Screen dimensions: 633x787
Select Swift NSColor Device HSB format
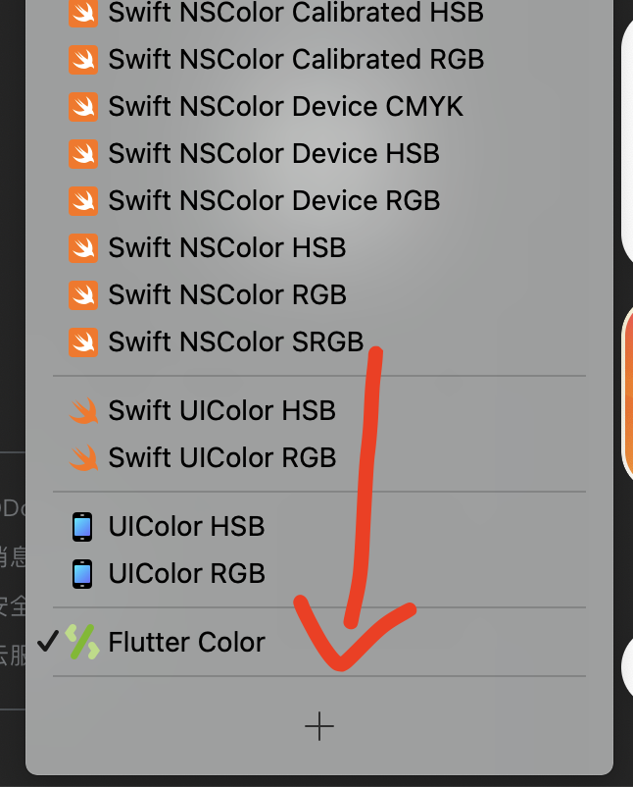click(x=319, y=154)
